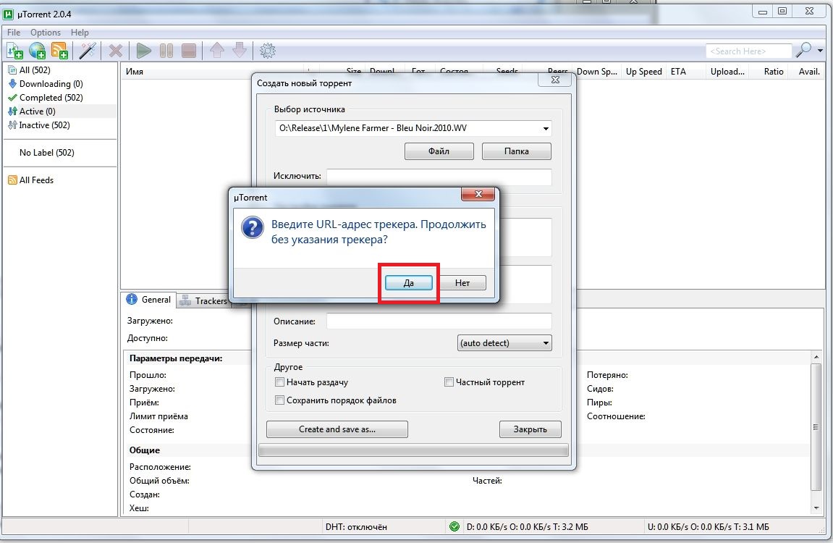
Task: Click the Move Down Queue arrow icon
Action: coord(240,51)
